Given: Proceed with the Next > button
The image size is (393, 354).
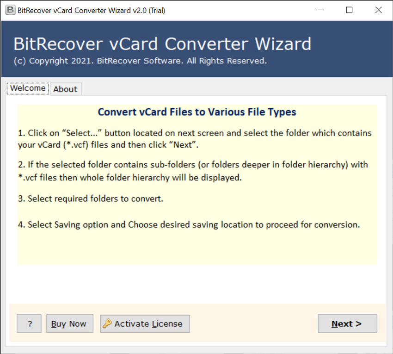Looking at the screenshot, I should [x=347, y=323].
